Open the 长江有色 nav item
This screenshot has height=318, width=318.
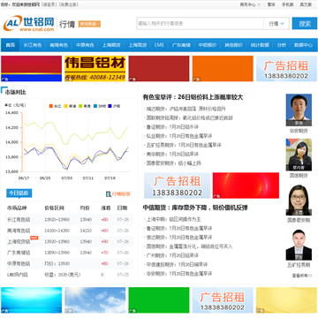pos(33,45)
